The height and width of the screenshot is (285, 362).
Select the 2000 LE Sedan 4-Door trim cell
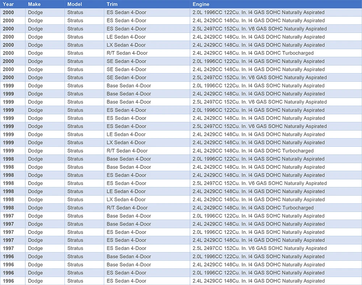(x=147, y=37)
